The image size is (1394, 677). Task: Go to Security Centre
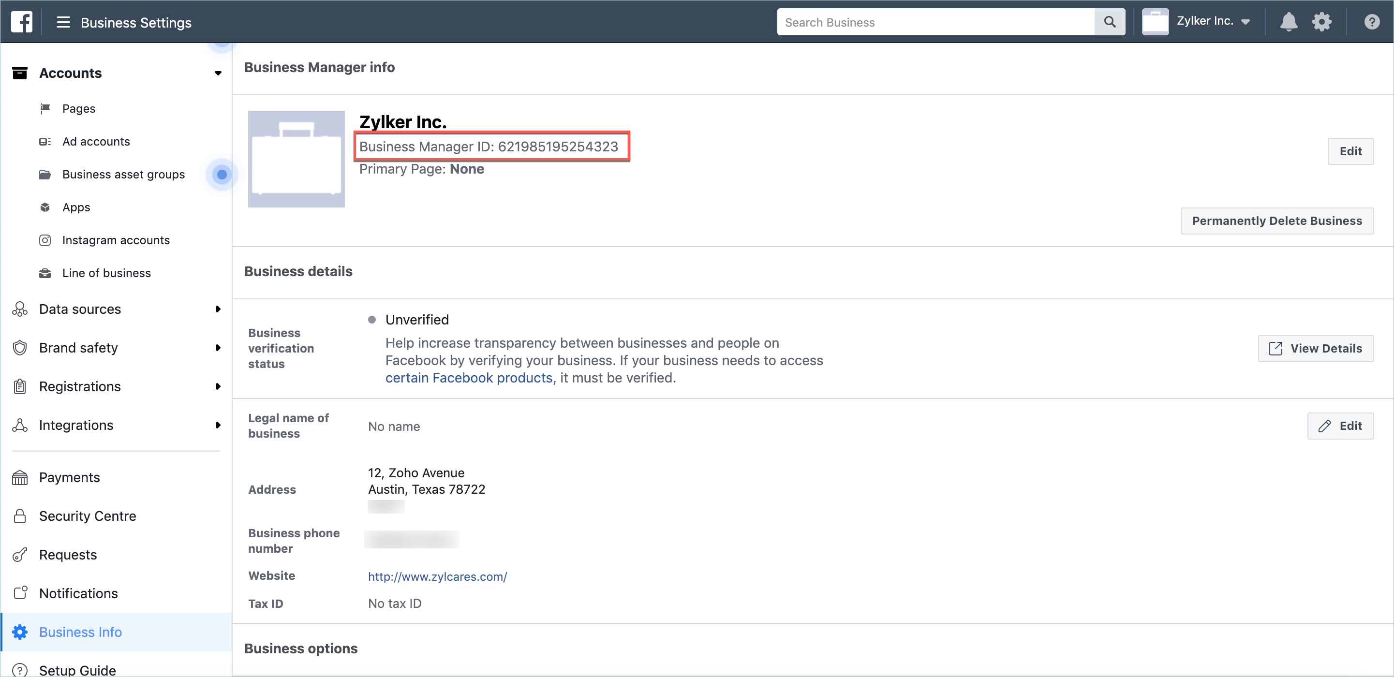coord(88,516)
